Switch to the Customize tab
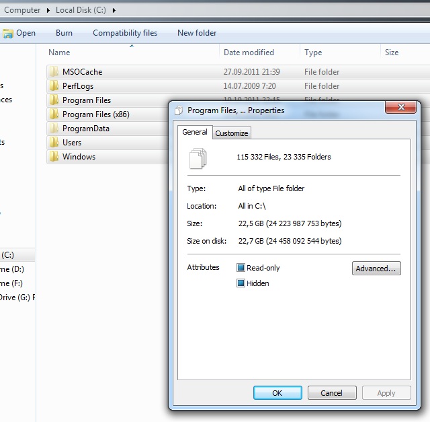This screenshot has width=430, height=422. tap(231, 133)
